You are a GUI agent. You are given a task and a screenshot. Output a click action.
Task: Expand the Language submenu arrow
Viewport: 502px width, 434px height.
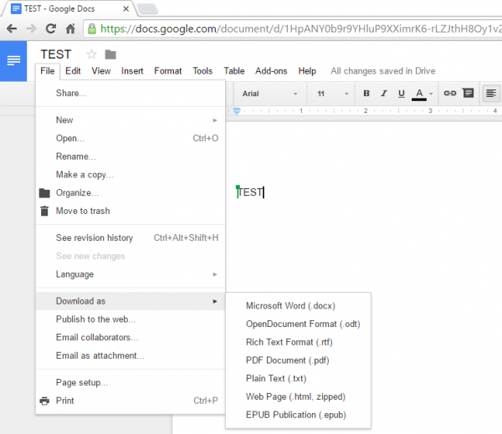[x=215, y=274]
